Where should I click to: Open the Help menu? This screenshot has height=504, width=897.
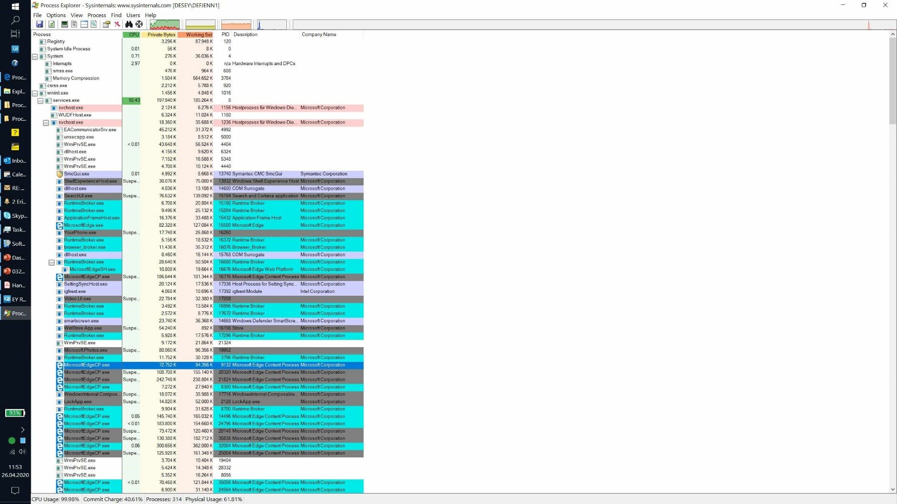tap(150, 15)
